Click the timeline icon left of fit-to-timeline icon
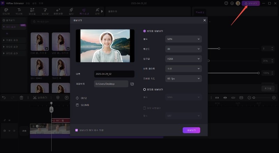279x153 pixels. click(x=233, y=98)
